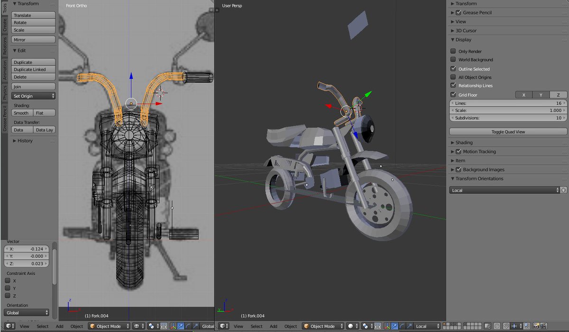The image size is (569, 332).
Task: Open the Set Origin dropdown
Action: pyautogui.click(x=34, y=96)
